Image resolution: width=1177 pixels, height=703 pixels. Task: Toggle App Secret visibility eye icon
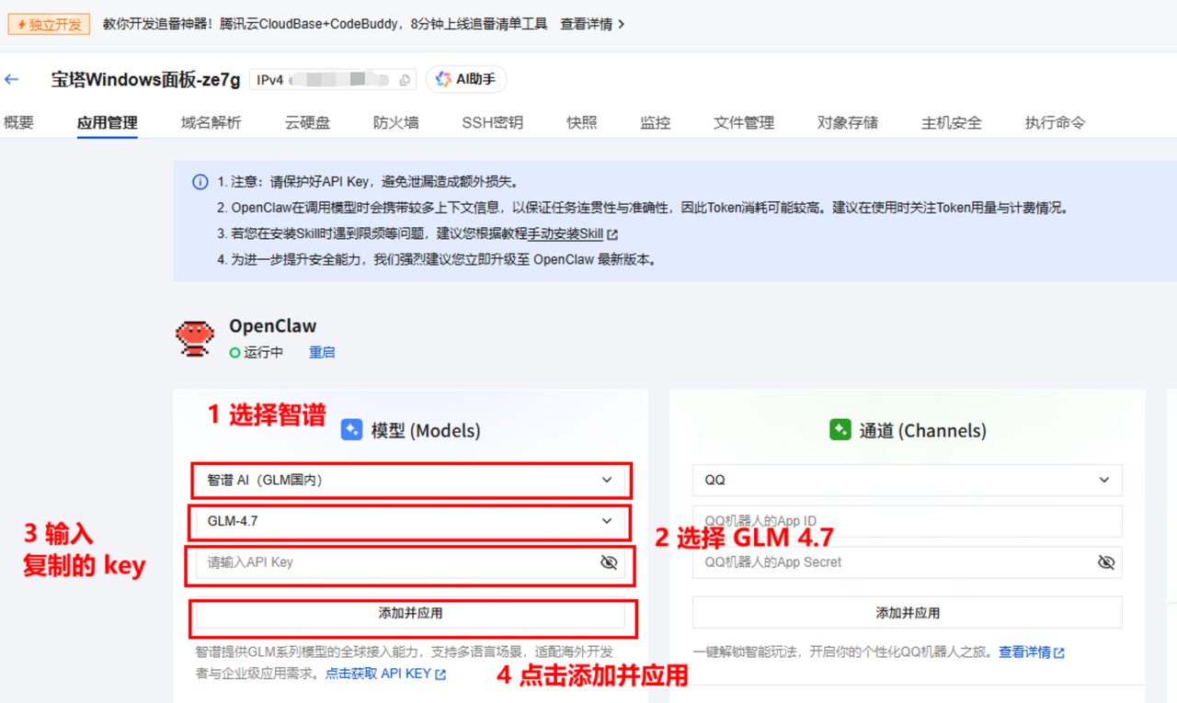pos(1106,562)
